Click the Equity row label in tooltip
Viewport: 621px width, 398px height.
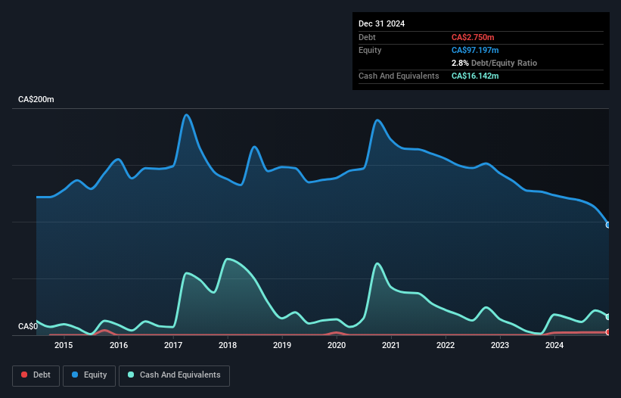[370, 50]
